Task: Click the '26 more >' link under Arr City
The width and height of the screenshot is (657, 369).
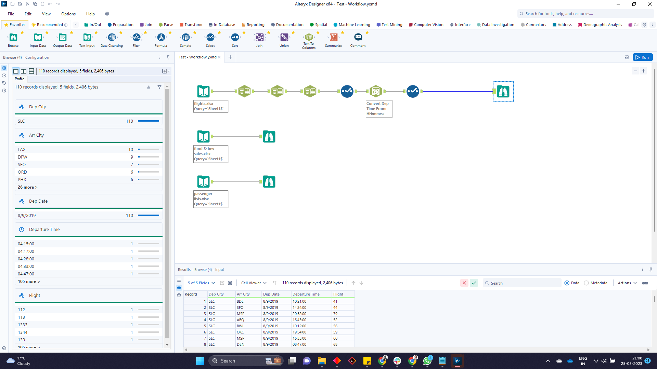Action: click(x=27, y=187)
